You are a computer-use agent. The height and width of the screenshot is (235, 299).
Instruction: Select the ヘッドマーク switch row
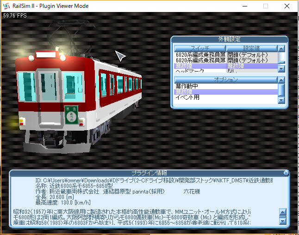coord(226,71)
